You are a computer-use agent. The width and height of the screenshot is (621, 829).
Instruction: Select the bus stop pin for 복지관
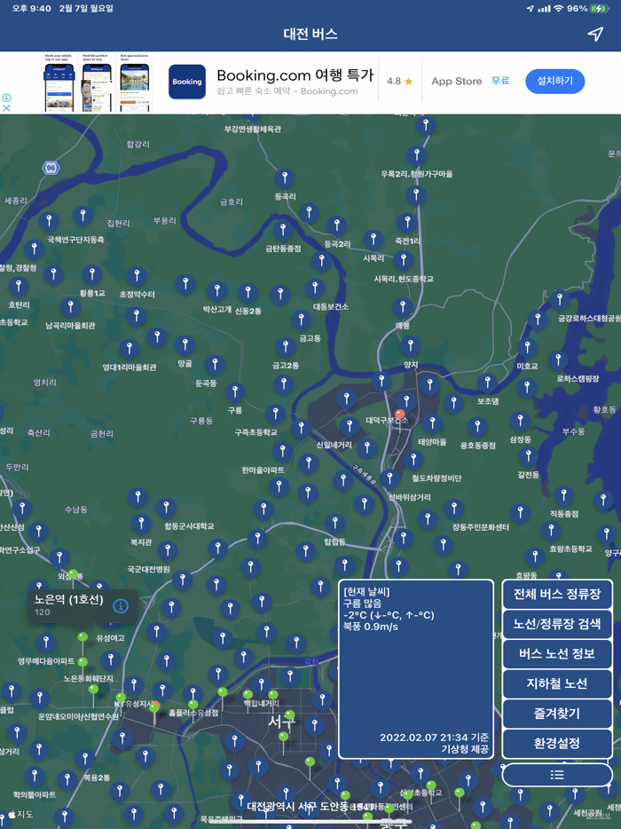(141, 524)
